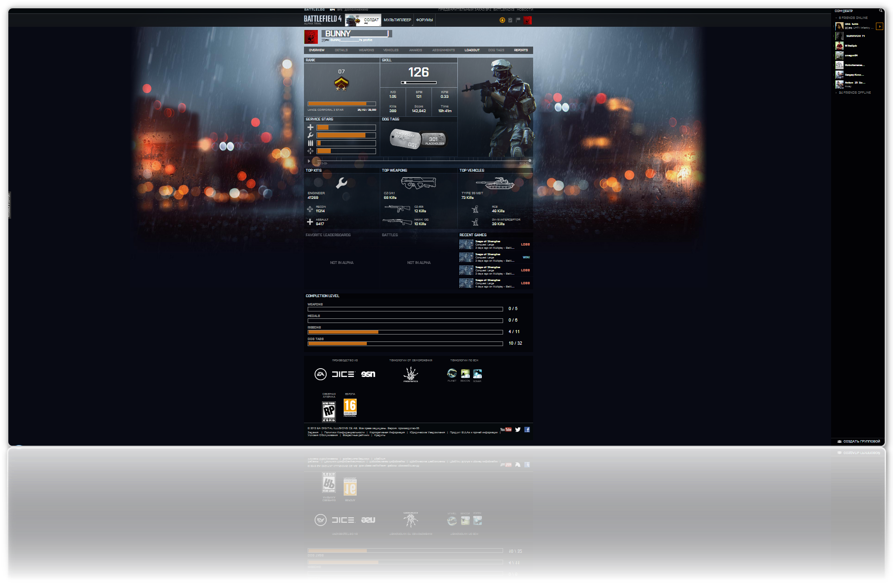Open the Форумы menu item
Image resolution: width=893 pixels, height=586 pixels.
[x=425, y=20]
